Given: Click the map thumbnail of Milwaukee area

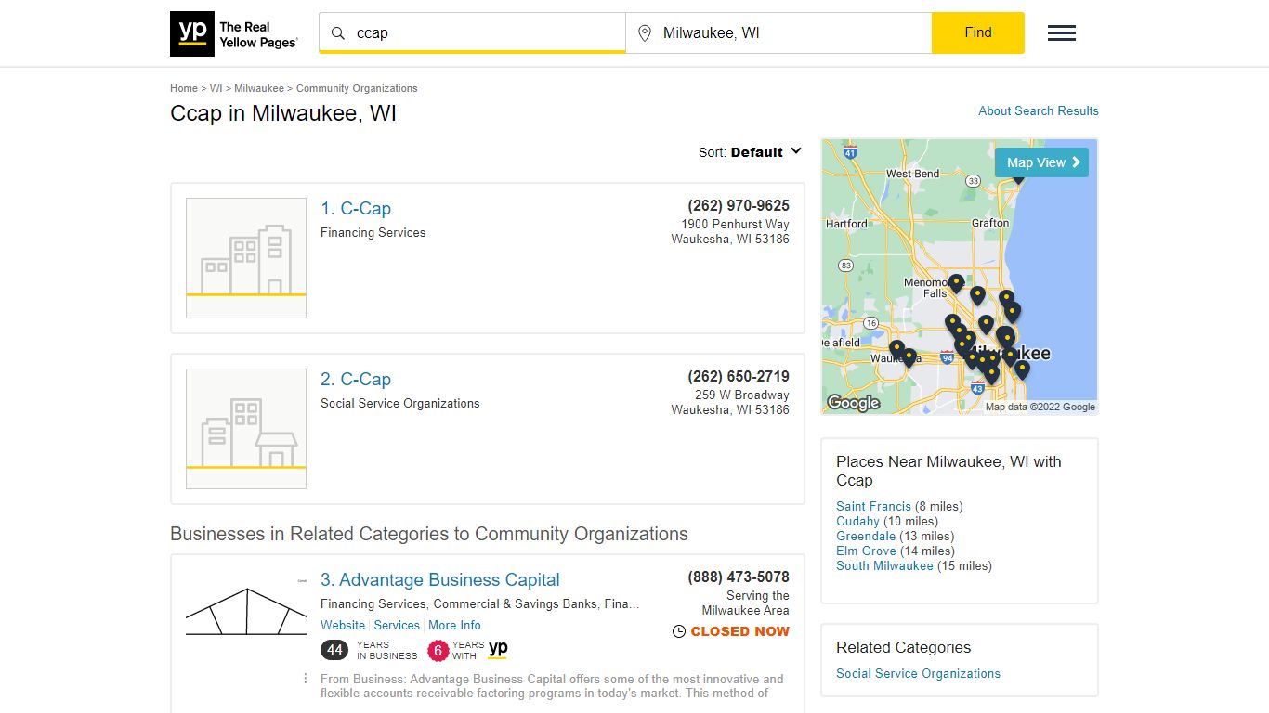Looking at the screenshot, I should [x=960, y=277].
